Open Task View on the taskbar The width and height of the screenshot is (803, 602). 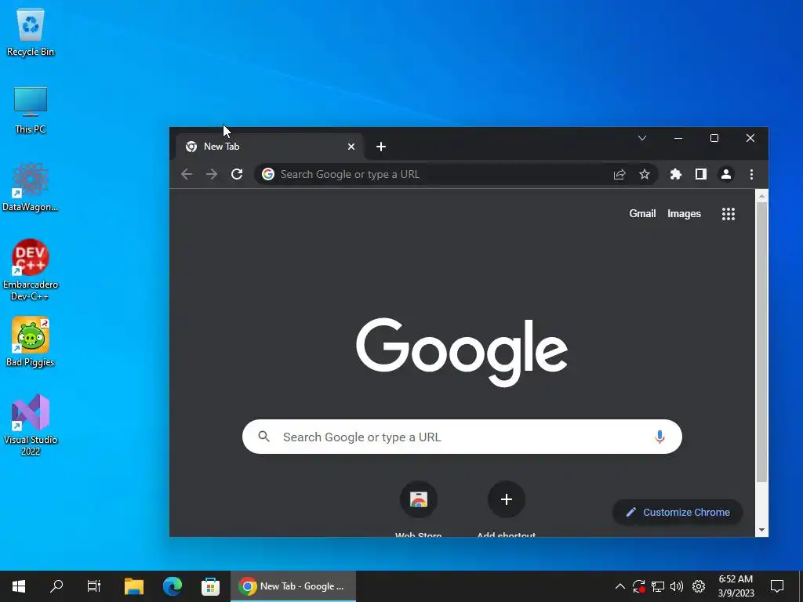pos(94,586)
